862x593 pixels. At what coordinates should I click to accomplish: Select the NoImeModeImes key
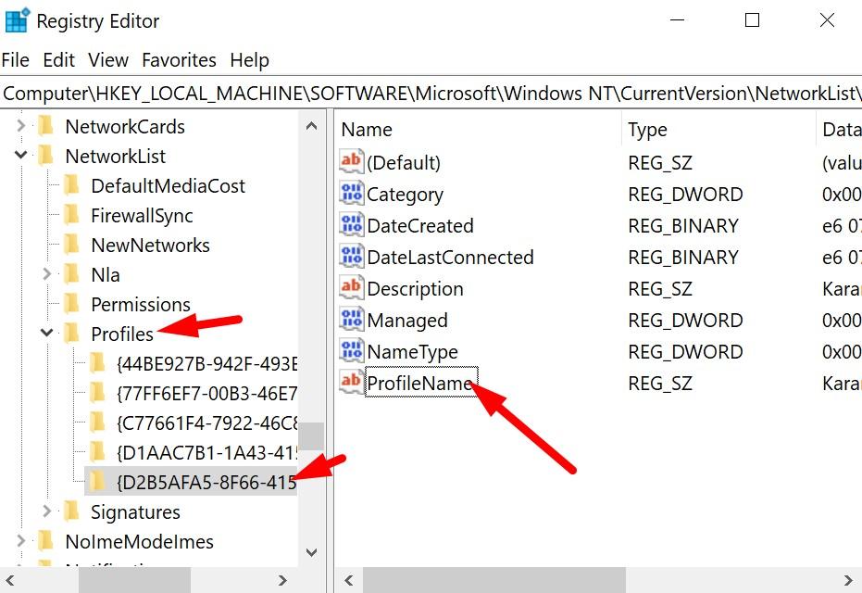point(139,542)
